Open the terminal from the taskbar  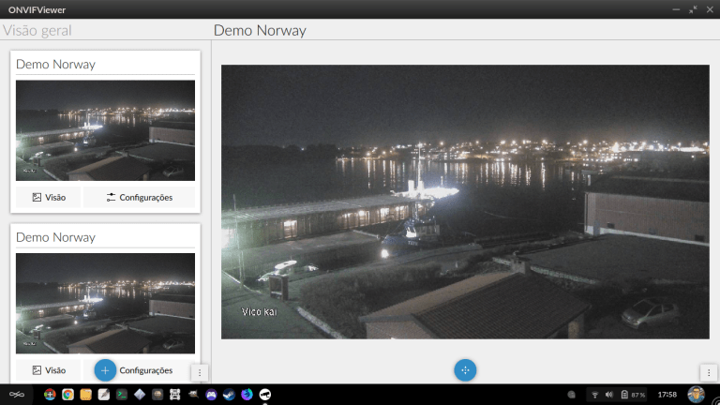pyautogui.click(x=121, y=395)
